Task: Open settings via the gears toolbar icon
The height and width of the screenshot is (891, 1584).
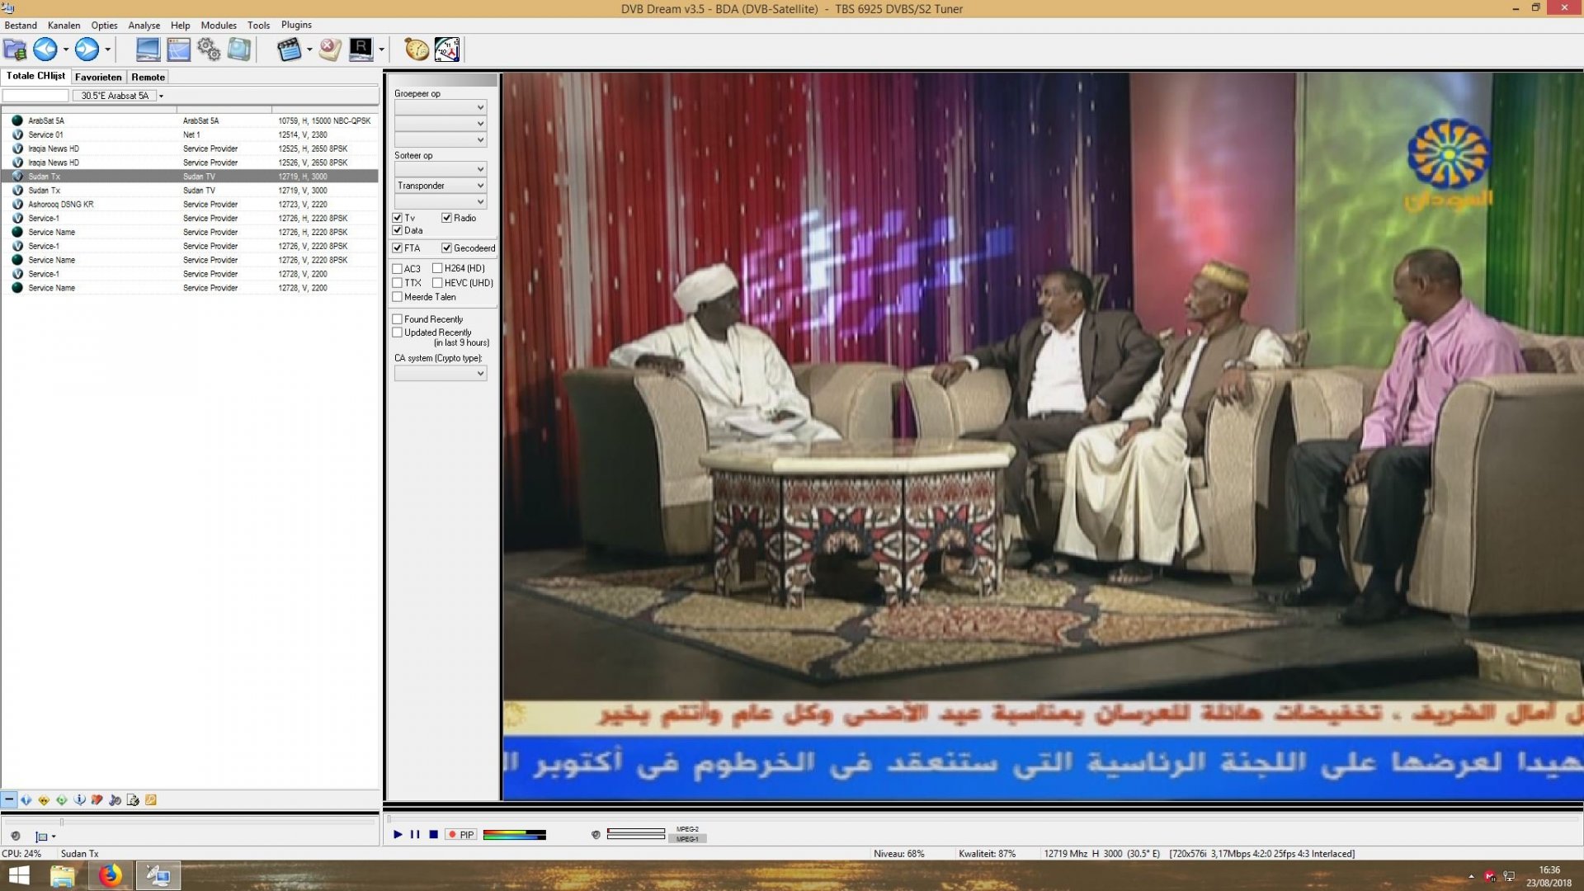Action: click(x=209, y=50)
